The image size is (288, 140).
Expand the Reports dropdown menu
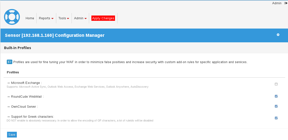[x=46, y=18]
